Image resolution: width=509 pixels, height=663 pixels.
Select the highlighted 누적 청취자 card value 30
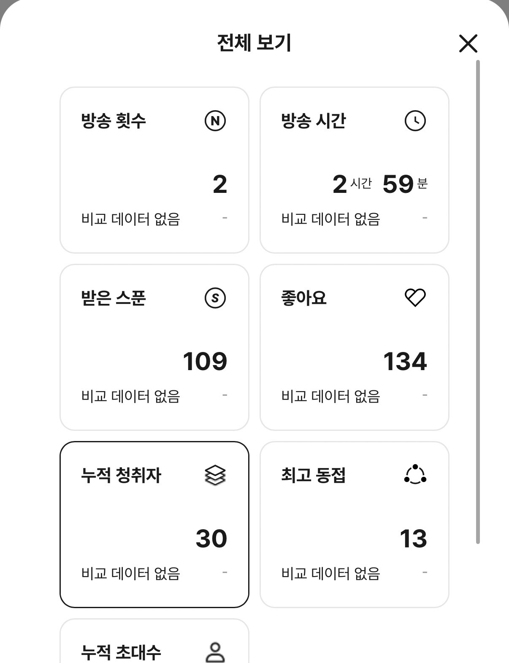coord(211,539)
